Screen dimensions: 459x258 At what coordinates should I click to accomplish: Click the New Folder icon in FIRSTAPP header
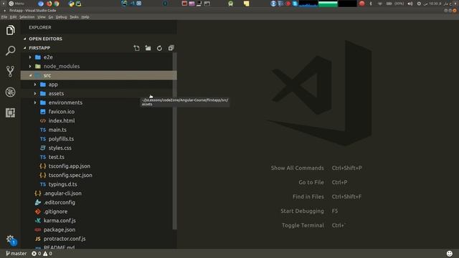click(x=148, y=48)
